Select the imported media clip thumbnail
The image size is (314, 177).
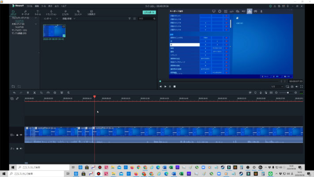click(x=54, y=31)
